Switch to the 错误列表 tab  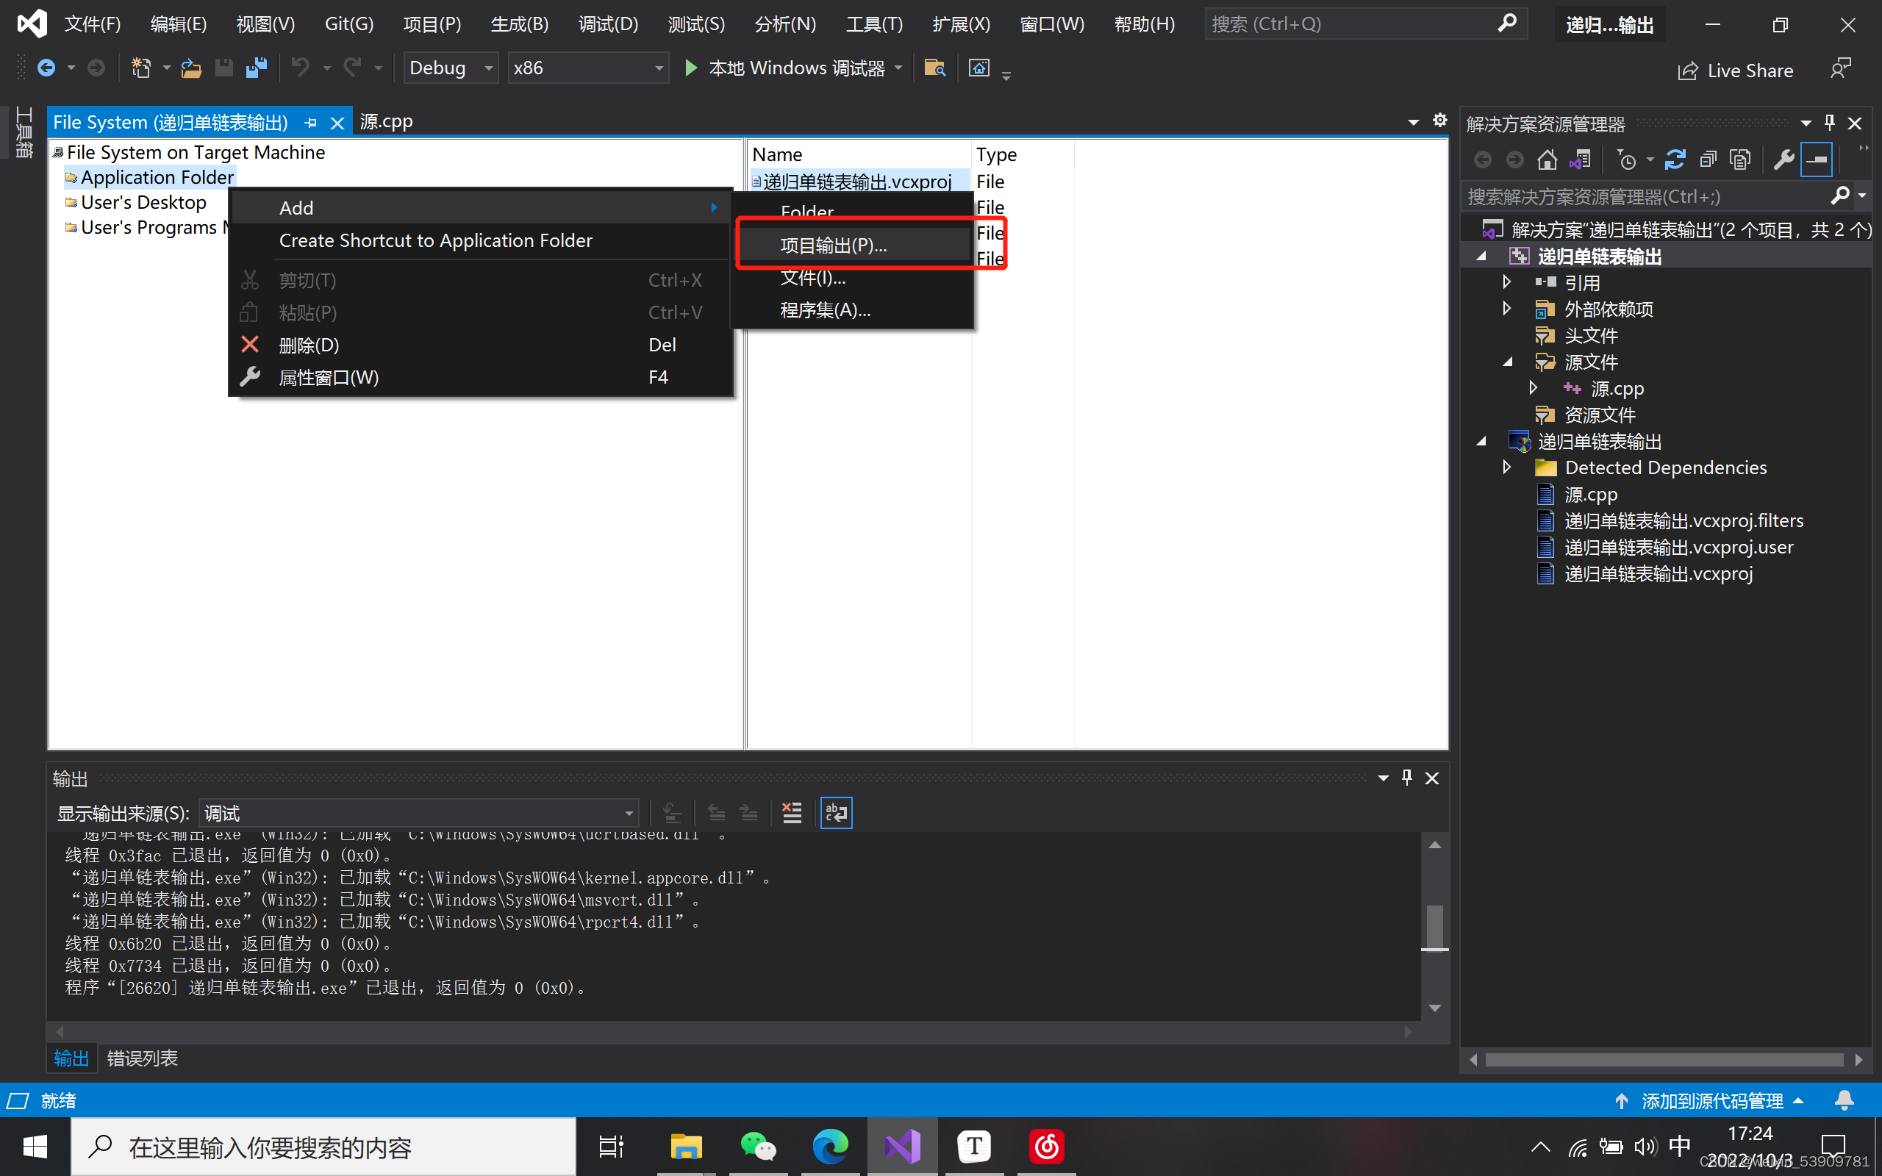[x=143, y=1058]
